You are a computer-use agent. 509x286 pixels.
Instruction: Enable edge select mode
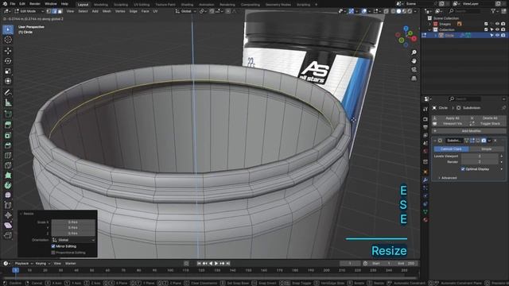(x=54, y=11)
